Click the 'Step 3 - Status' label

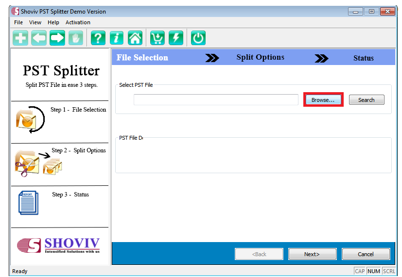(70, 195)
